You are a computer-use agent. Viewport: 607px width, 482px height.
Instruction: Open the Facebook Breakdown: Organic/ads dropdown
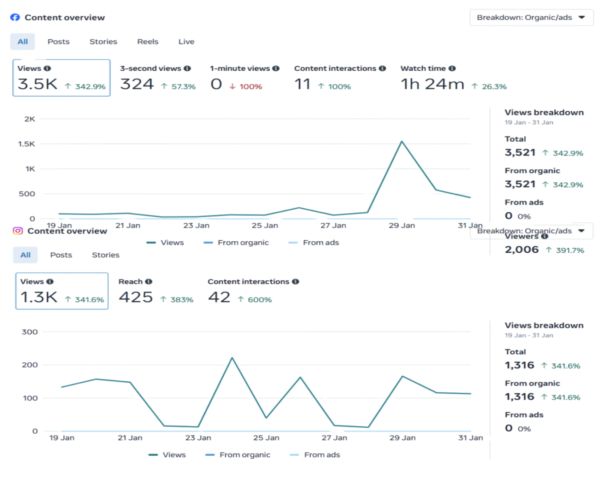pos(531,18)
